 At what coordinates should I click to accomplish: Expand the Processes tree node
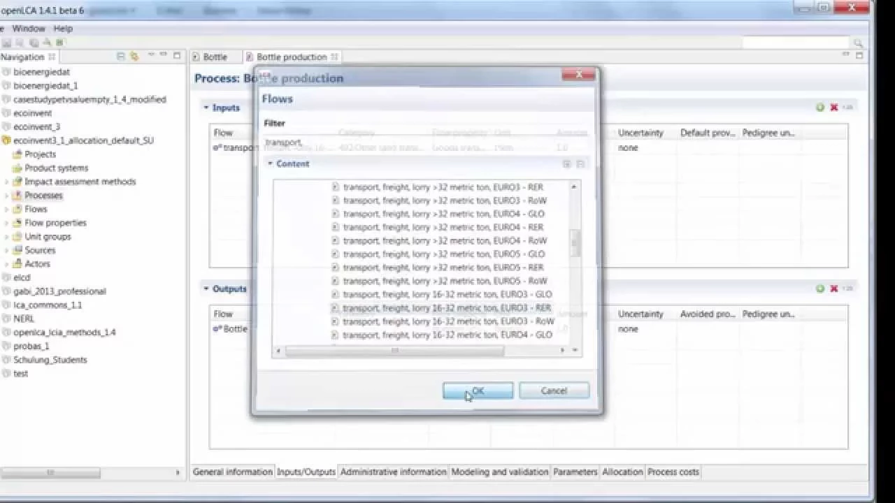coord(7,196)
